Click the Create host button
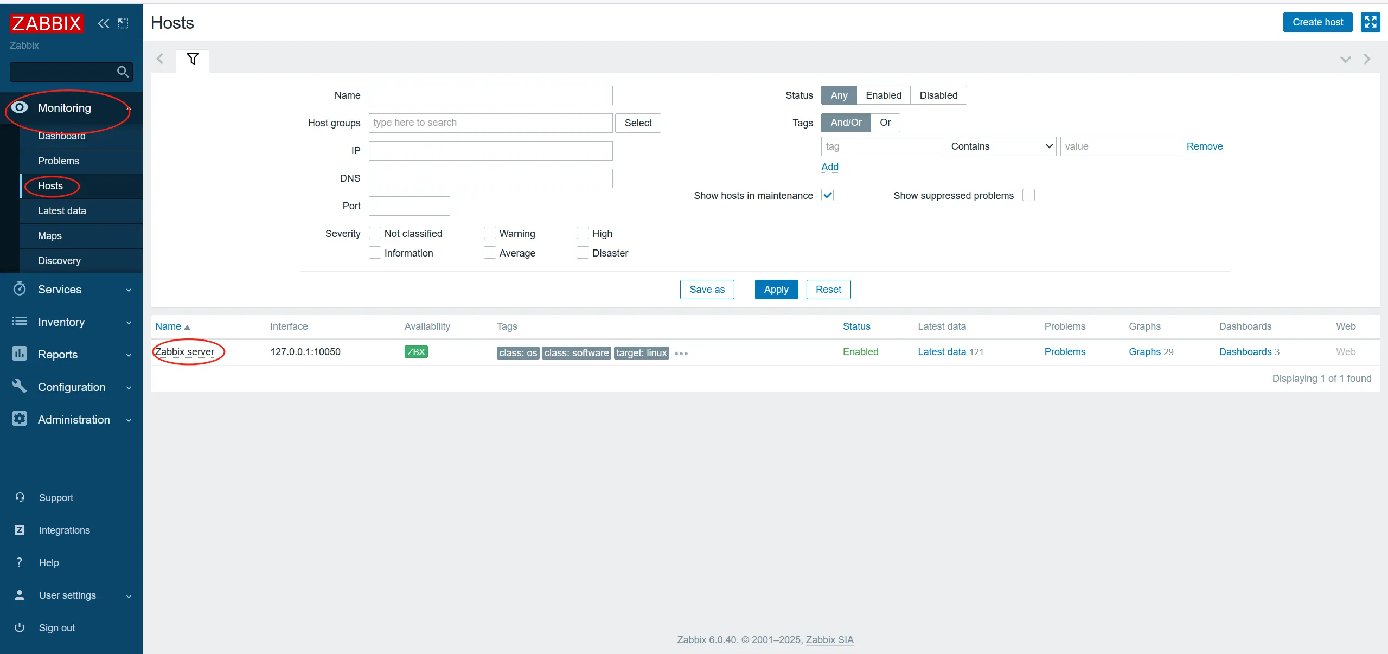 tap(1317, 22)
